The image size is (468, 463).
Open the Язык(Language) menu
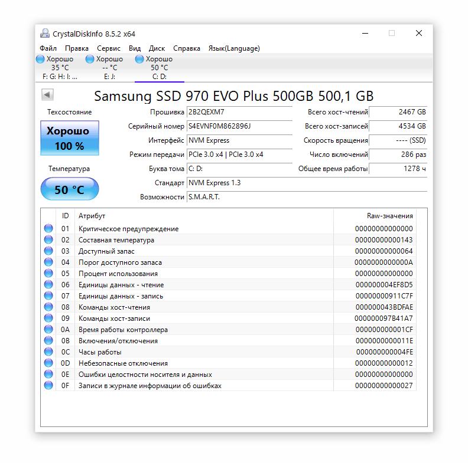point(234,48)
